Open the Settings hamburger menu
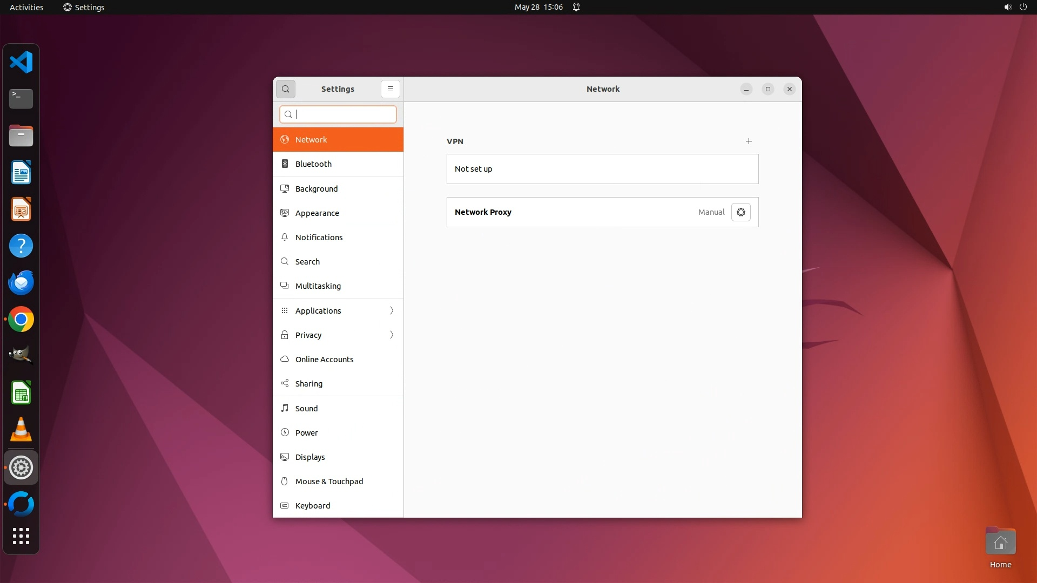Viewport: 1037px width, 583px height. [x=390, y=89]
